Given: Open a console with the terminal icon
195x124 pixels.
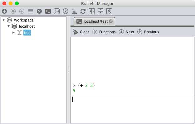Looking at the screenshot, I should point(48,11).
